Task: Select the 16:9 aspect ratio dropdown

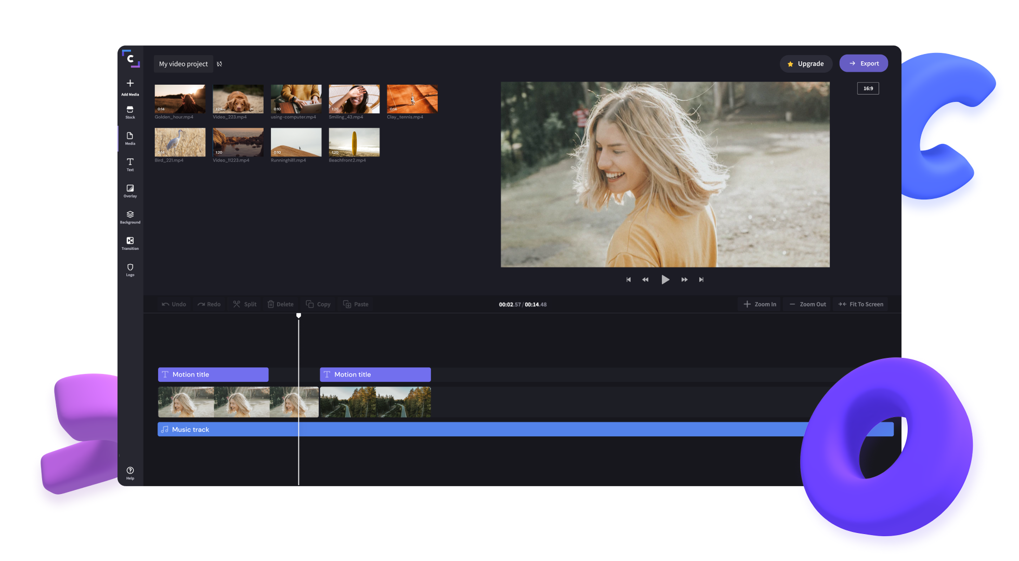Action: point(869,88)
